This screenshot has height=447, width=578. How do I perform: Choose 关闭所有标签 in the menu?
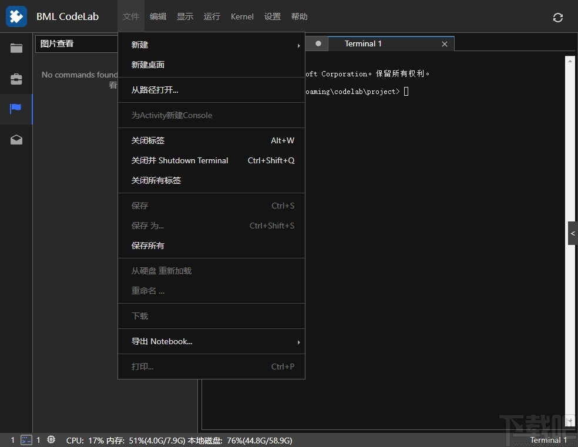156,180
